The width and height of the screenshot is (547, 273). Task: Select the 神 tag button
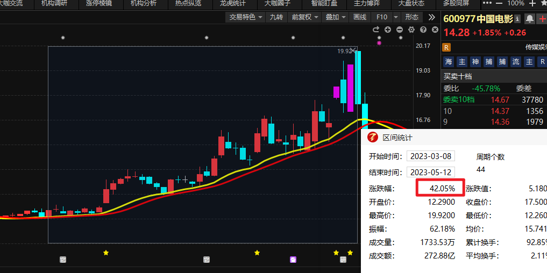[x=475, y=62]
